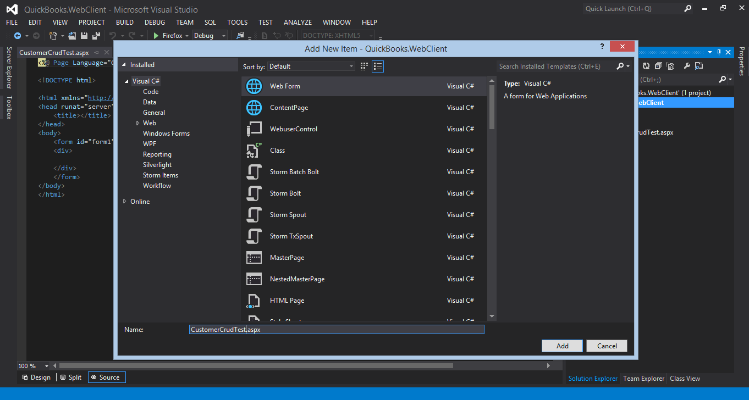Open the DEBUG menu
The height and width of the screenshot is (400, 749).
coord(155,23)
